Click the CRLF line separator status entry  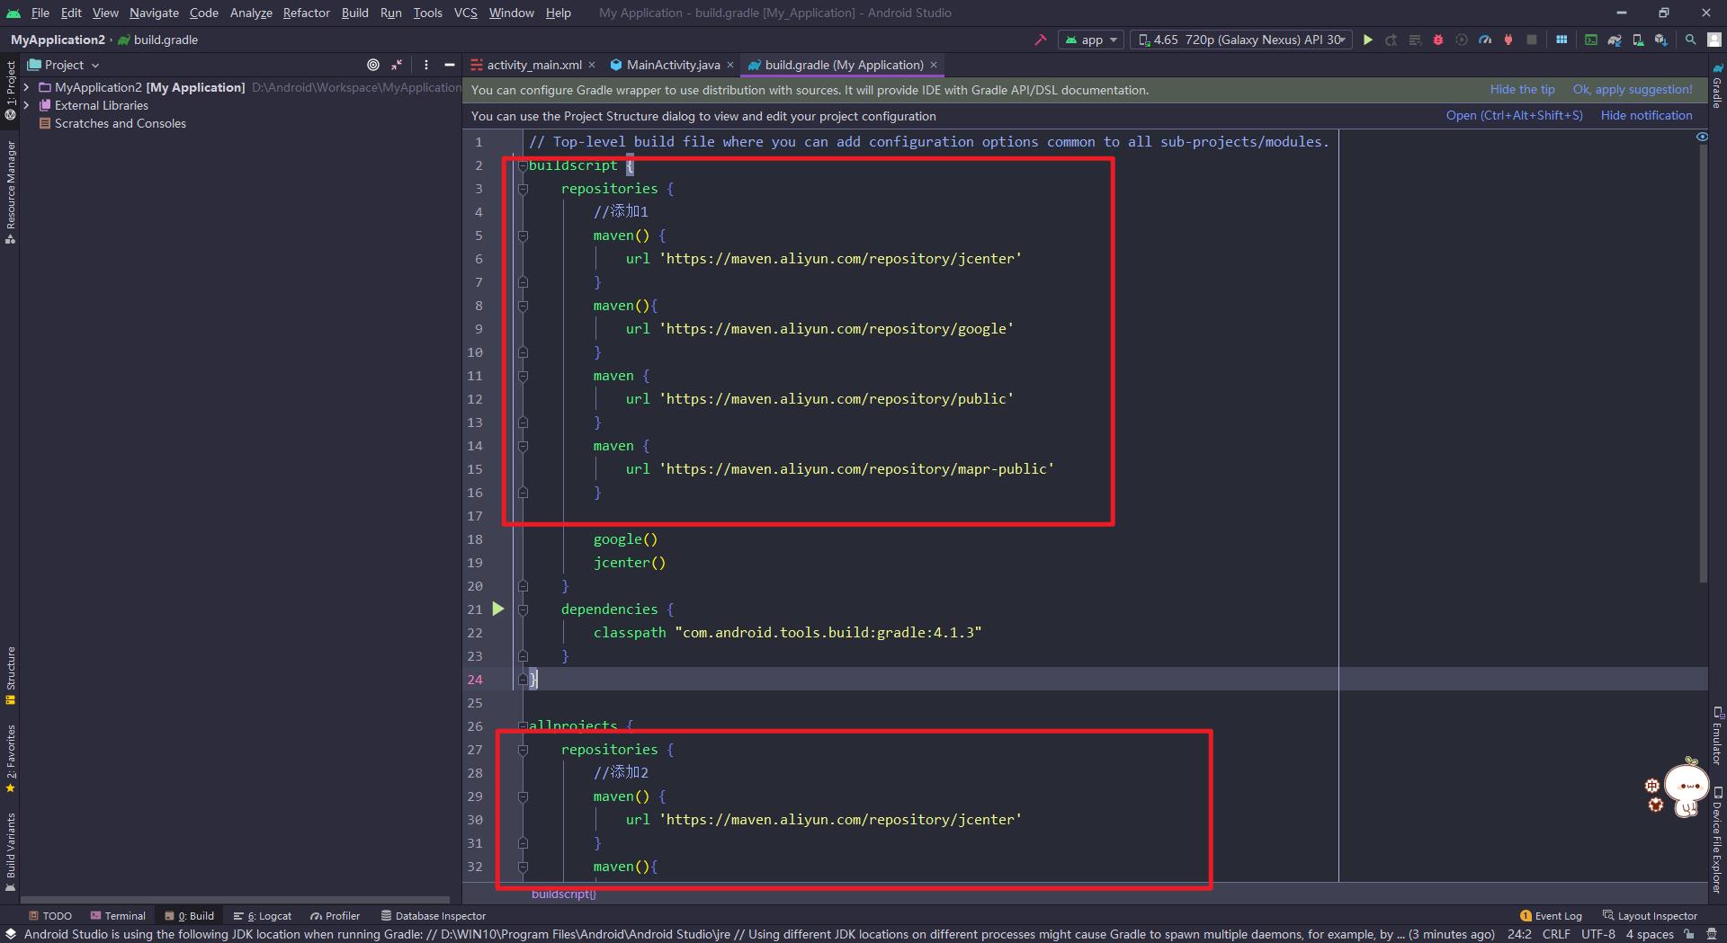(x=1556, y=934)
